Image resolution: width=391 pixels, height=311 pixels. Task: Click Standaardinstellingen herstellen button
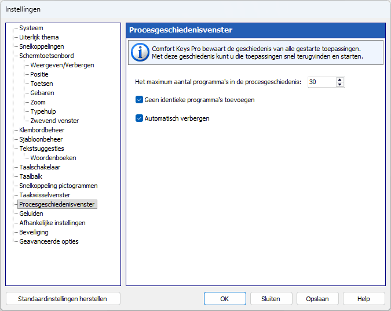63,299
